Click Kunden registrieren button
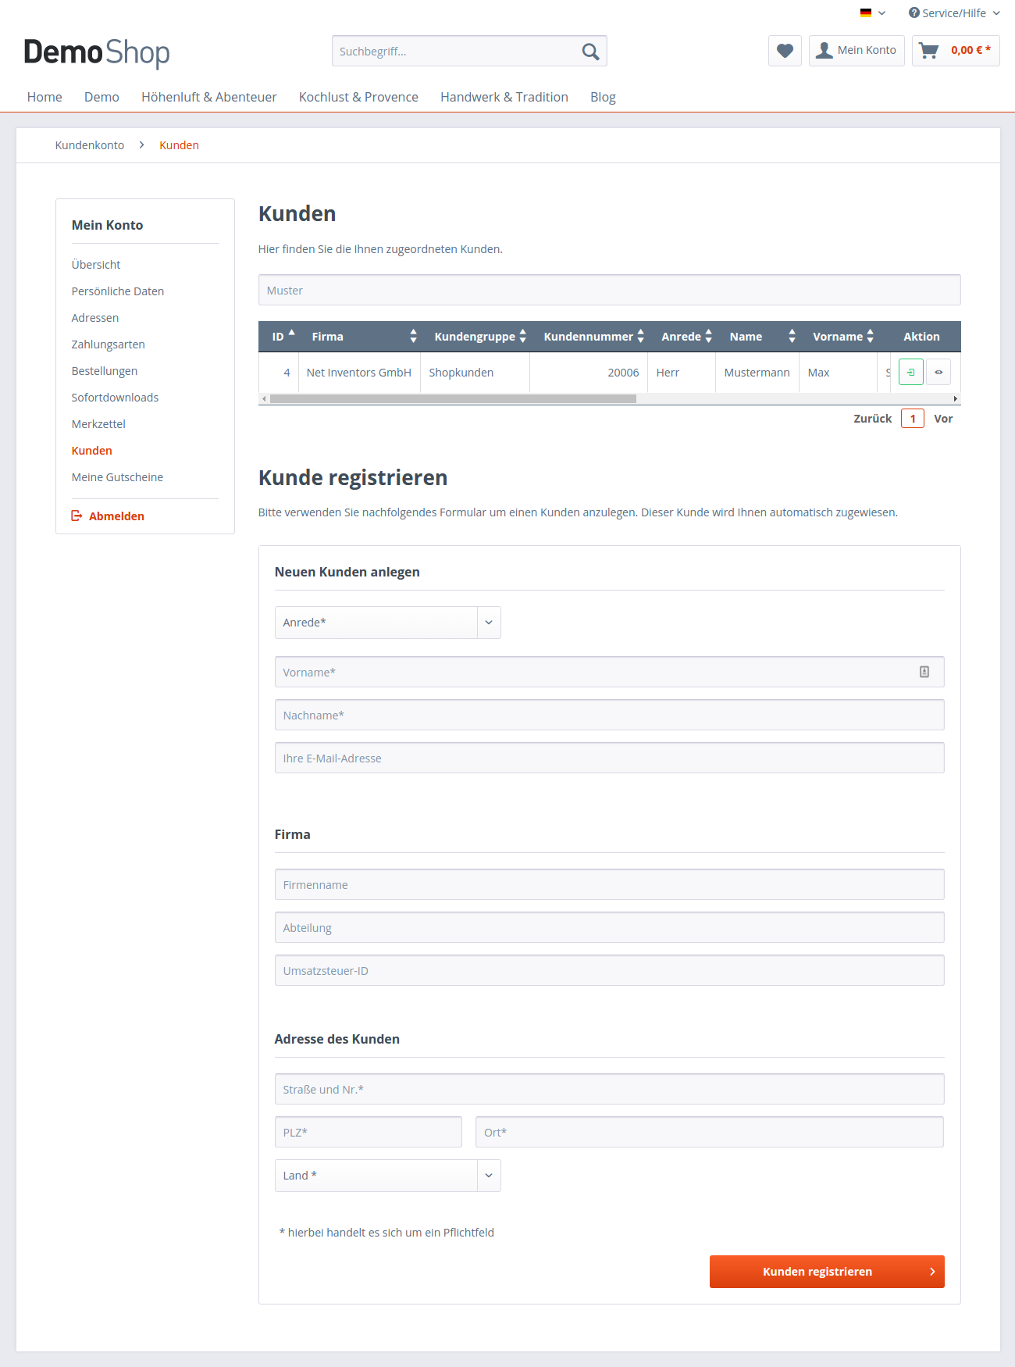Image resolution: width=1015 pixels, height=1367 pixels. [827, 1272]
